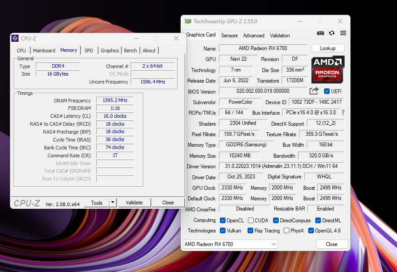Click the GPU-Z refresh icon
Image resolution: width=397 pixels, height=272 pixels.
click(331, 33)
